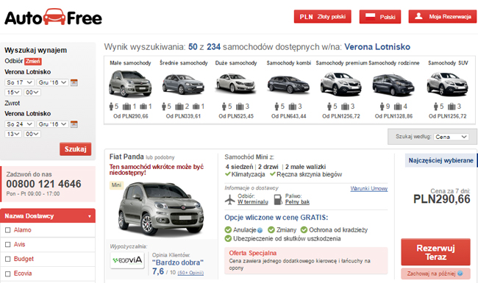478x283 pixels.
Task: Click green check icon beside Ochrona od kradzieży
Action: point(304,229)
